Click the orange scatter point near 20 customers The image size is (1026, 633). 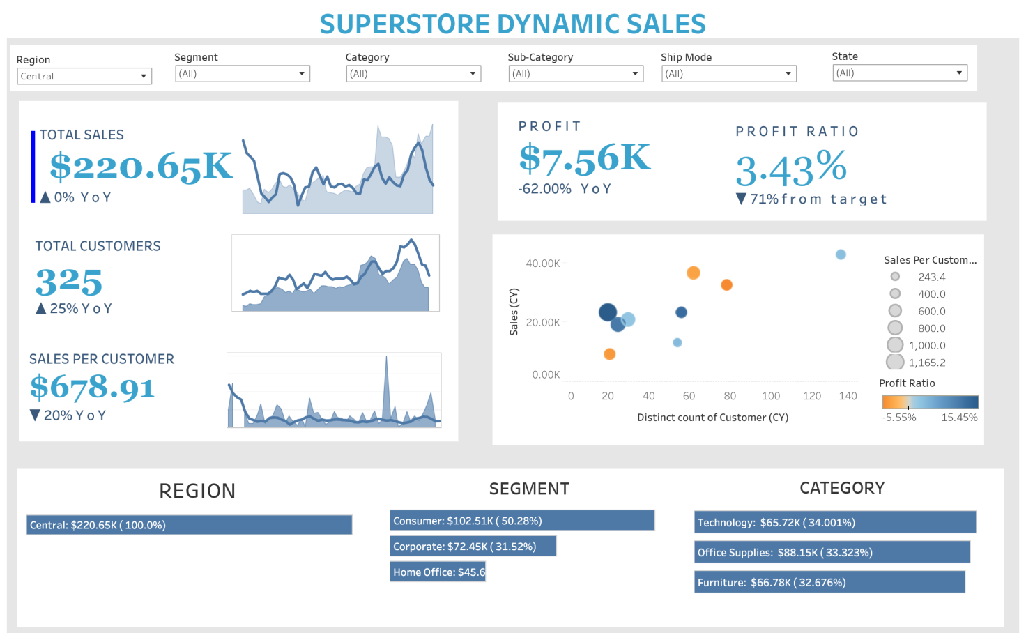point(609,354)
